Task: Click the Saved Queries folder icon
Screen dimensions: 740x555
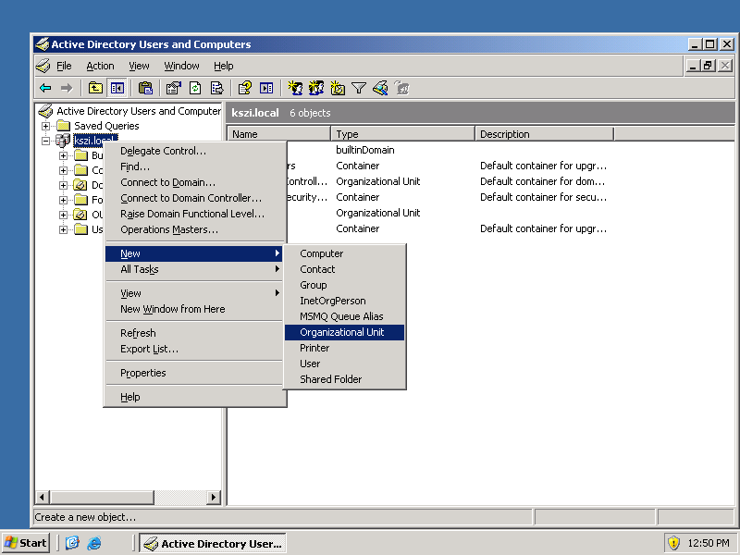Action: coord(63,126)
